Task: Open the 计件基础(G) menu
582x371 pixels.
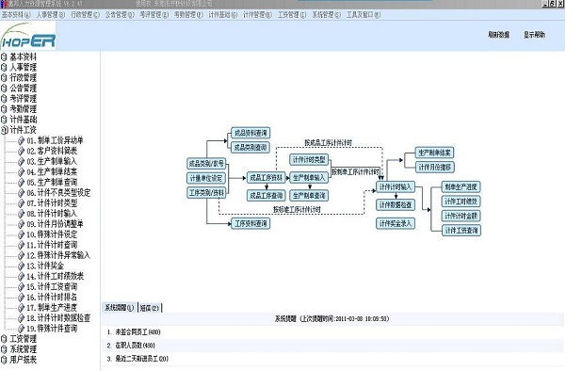Action: tap(222, 15)
